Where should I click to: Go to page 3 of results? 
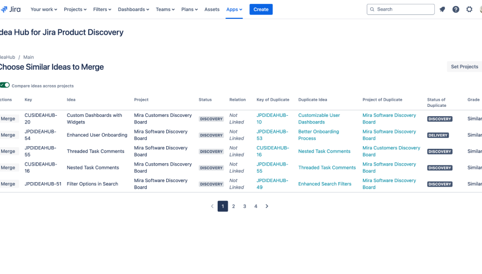point(245,206)
